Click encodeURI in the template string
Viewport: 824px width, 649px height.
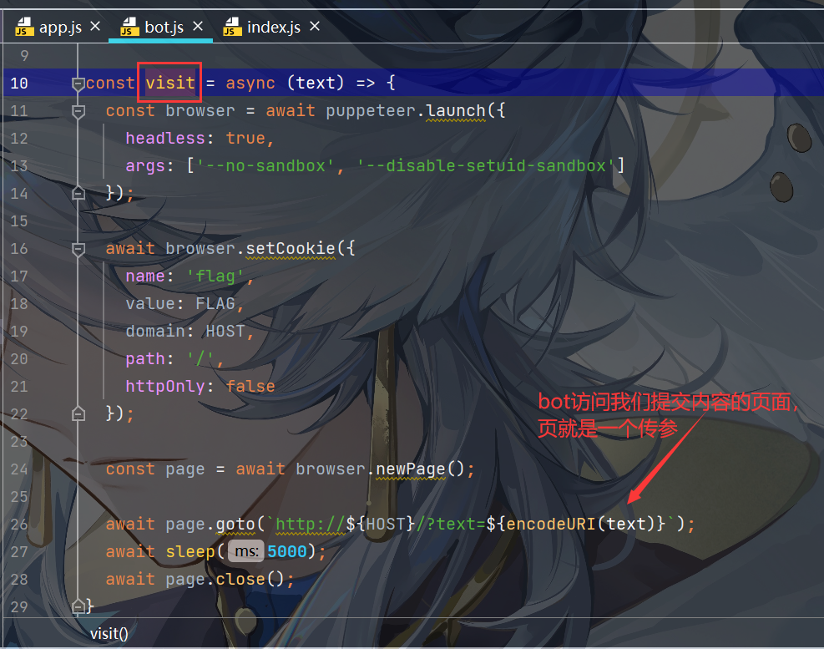[x=551, y=524]
